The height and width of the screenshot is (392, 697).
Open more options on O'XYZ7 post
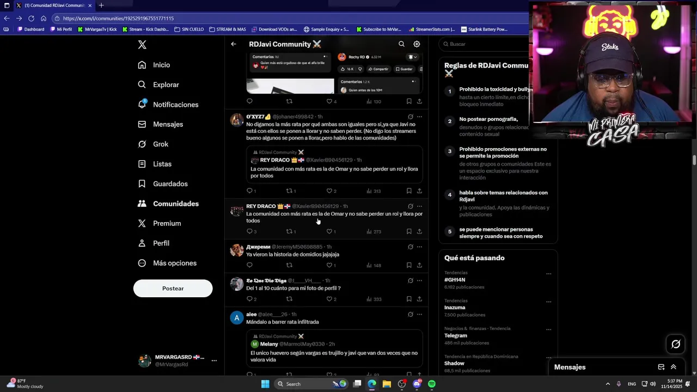pyautogui.click(x=419, y=117)
